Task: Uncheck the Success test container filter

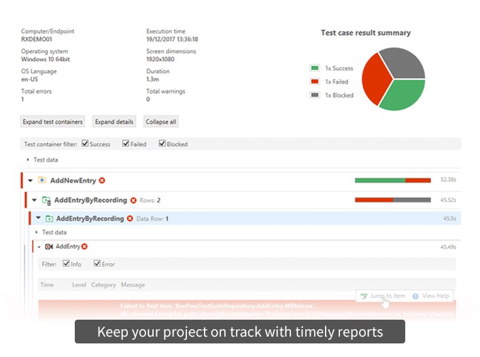Action: tap(85, 144)
